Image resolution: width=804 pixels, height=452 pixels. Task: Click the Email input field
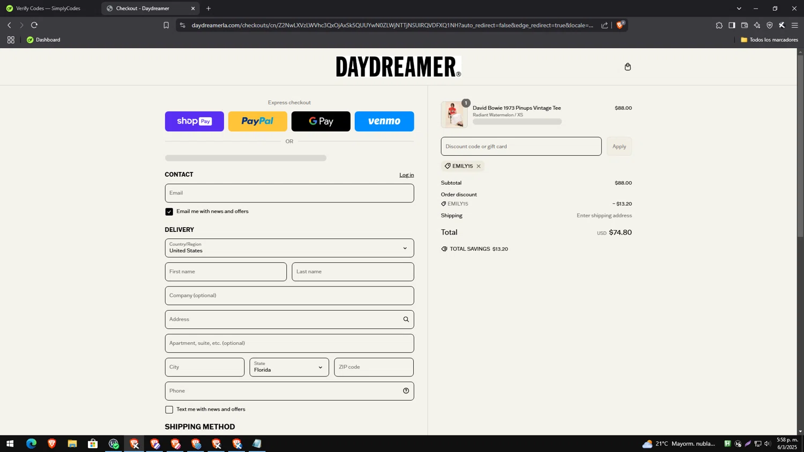pos(289,193)
